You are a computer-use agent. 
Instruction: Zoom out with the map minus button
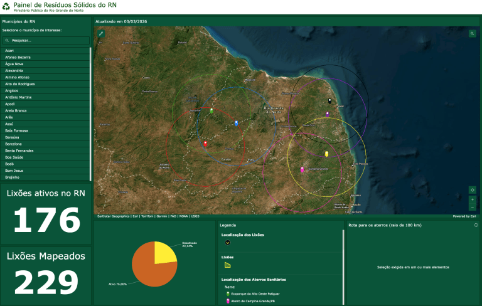472,207
